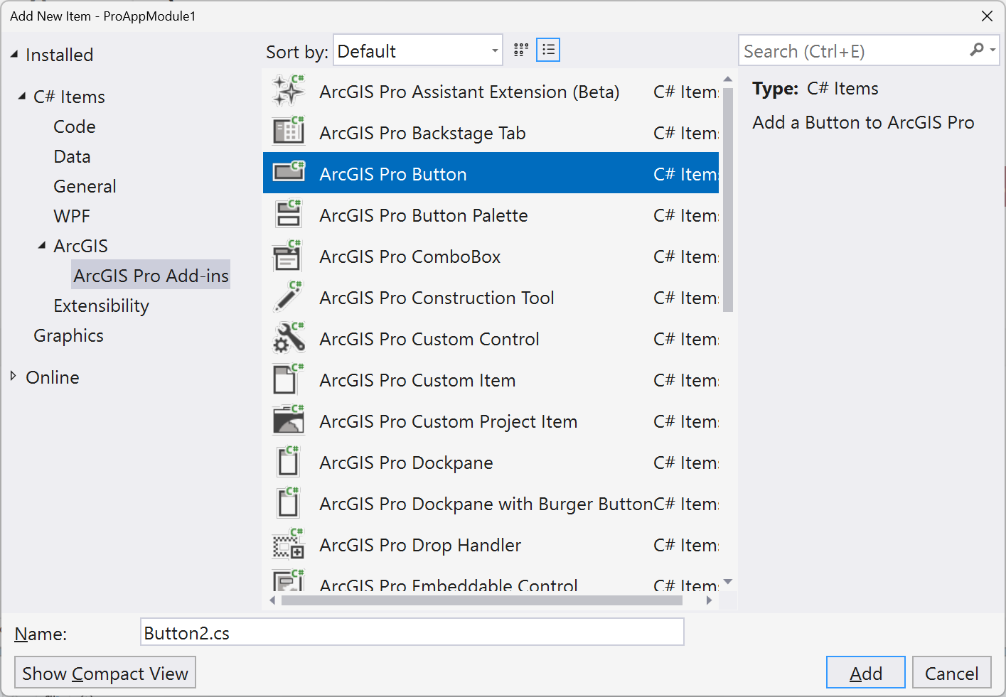
Task: Select the General category
Action: 85,186
